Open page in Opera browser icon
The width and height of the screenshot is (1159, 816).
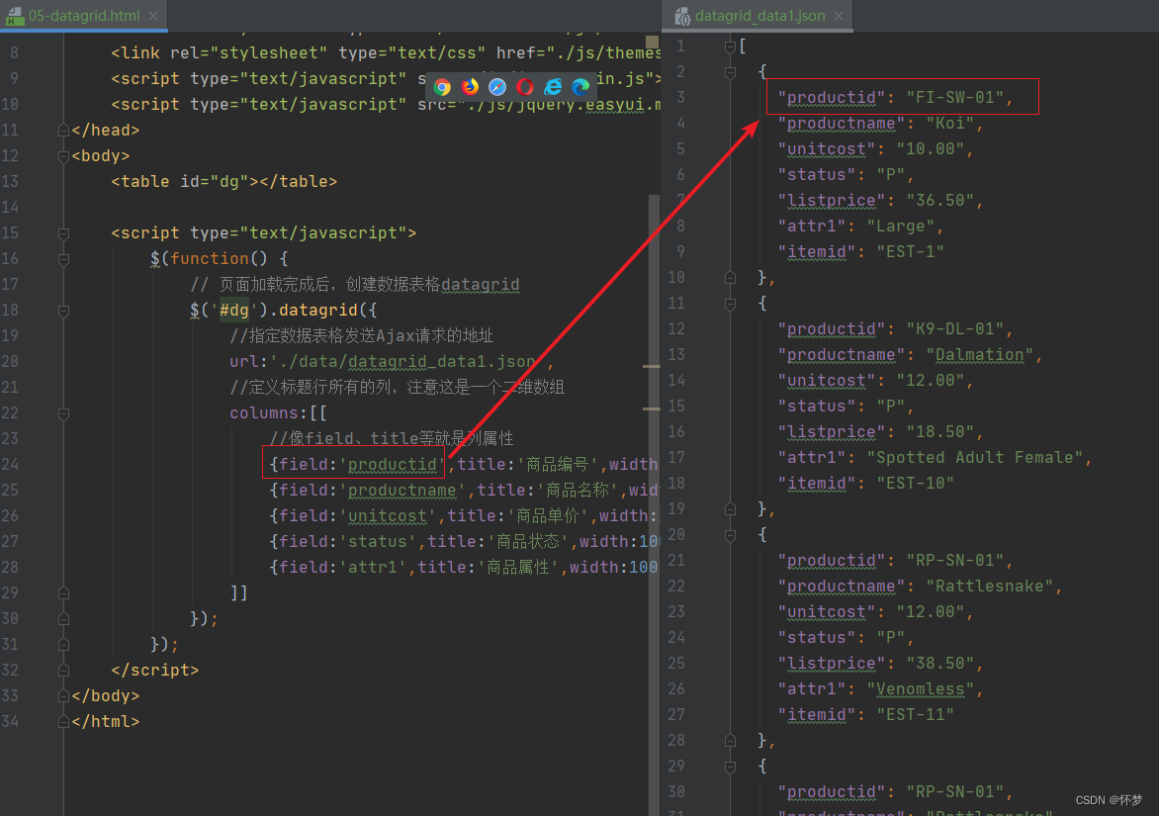(525, 87)
